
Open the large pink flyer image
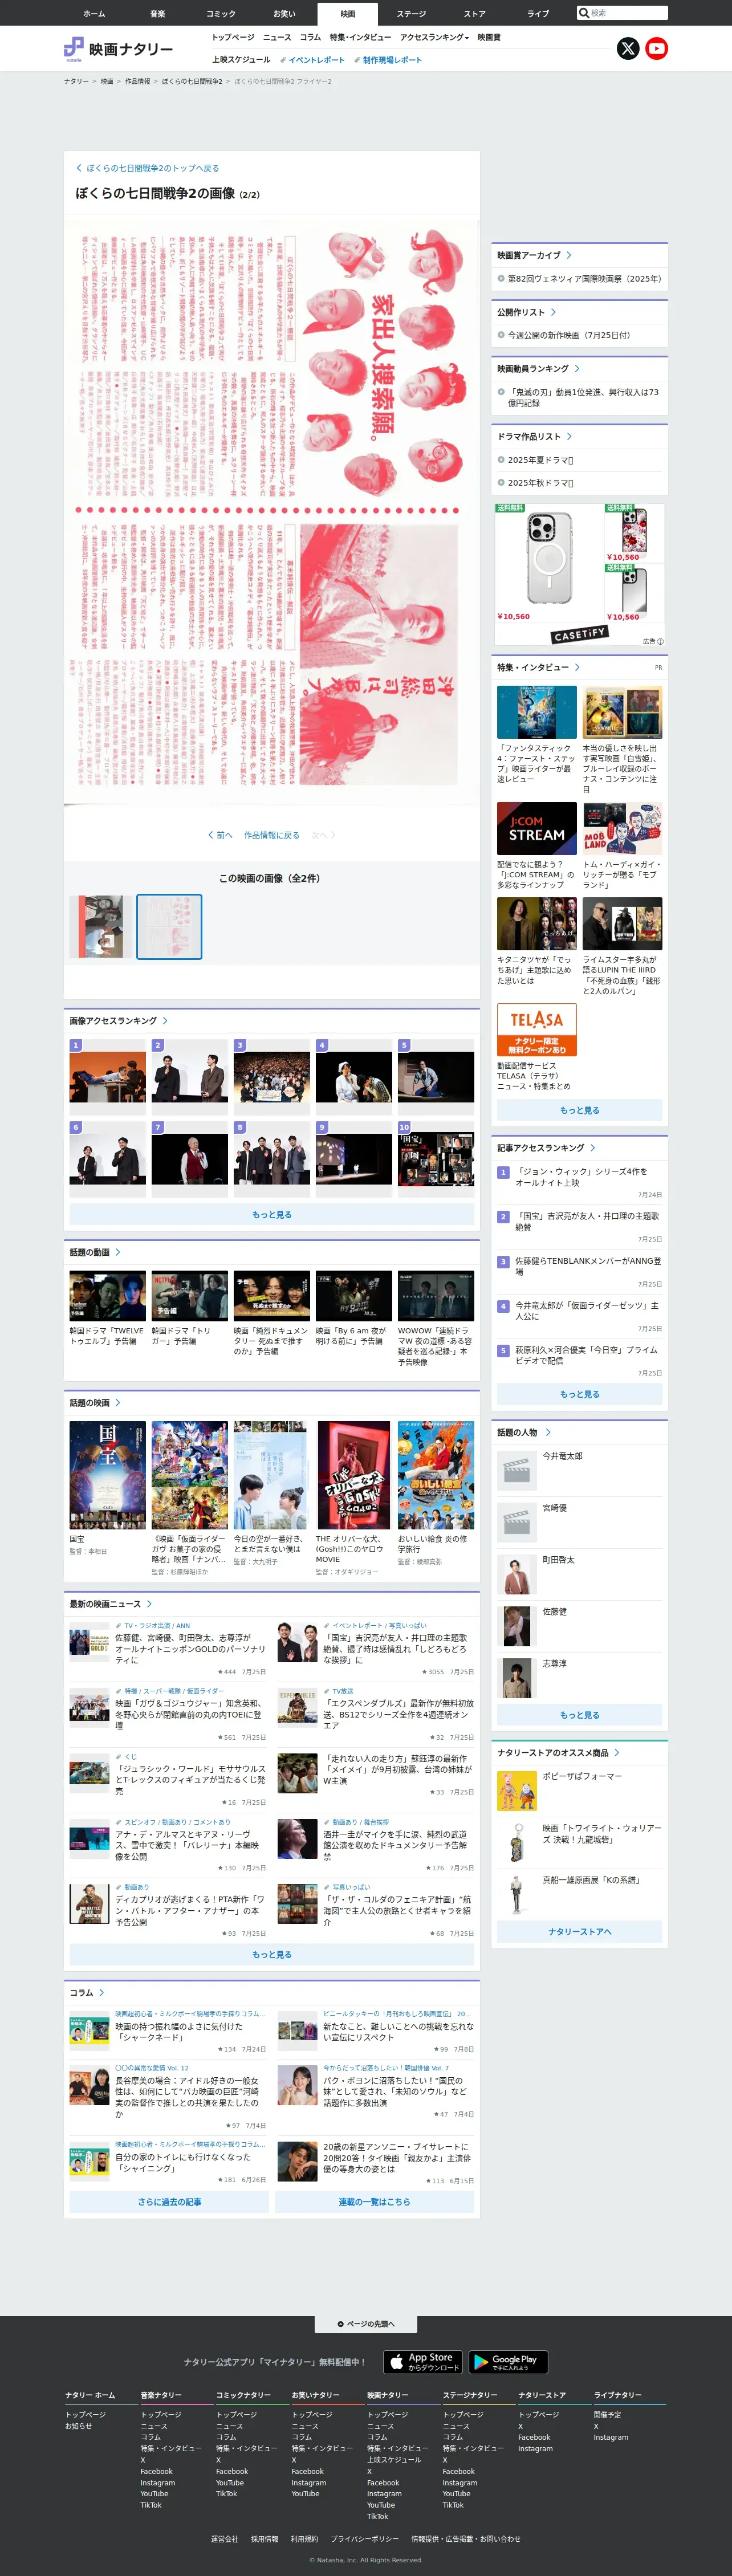tap(272, 513)
